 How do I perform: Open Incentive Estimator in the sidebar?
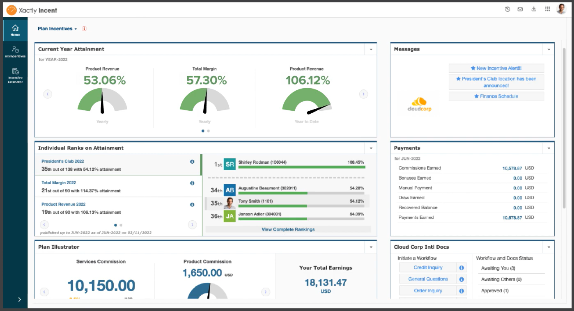15,75
